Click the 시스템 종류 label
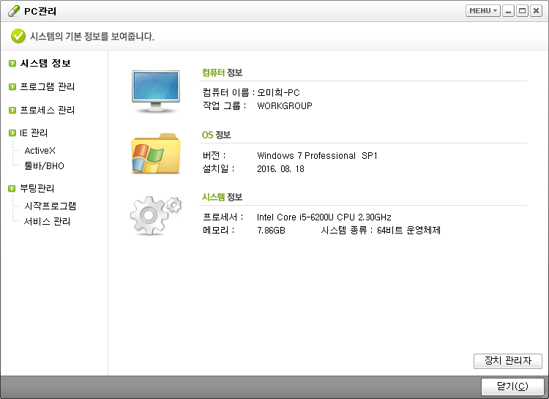The image size is (549, 399). click(x=347, y=230)
